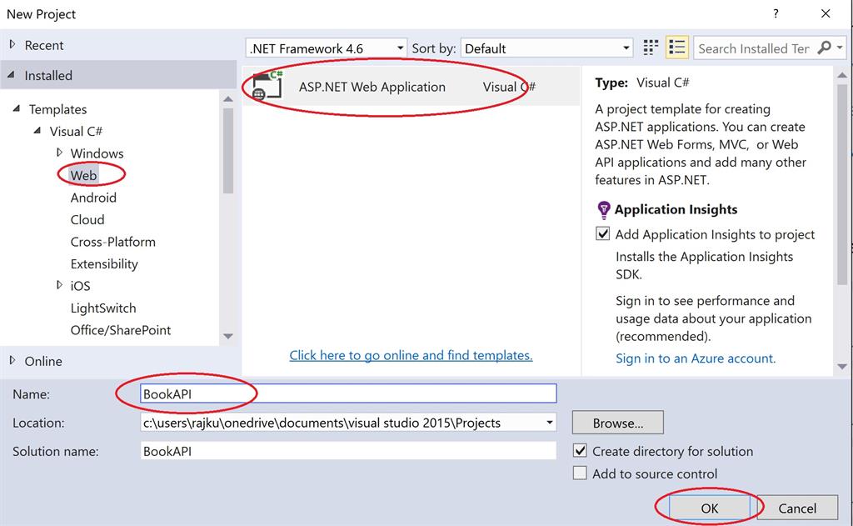Screen dimensions: 853x526
Task: Select the Cloud template category
Action: click(x=87, y=219)
